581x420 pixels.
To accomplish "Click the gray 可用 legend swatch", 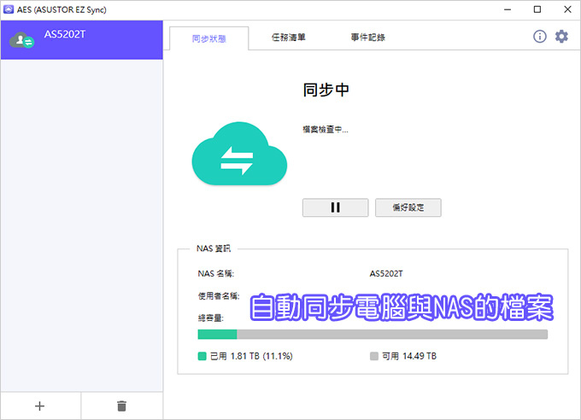I will tap(374, 356).
